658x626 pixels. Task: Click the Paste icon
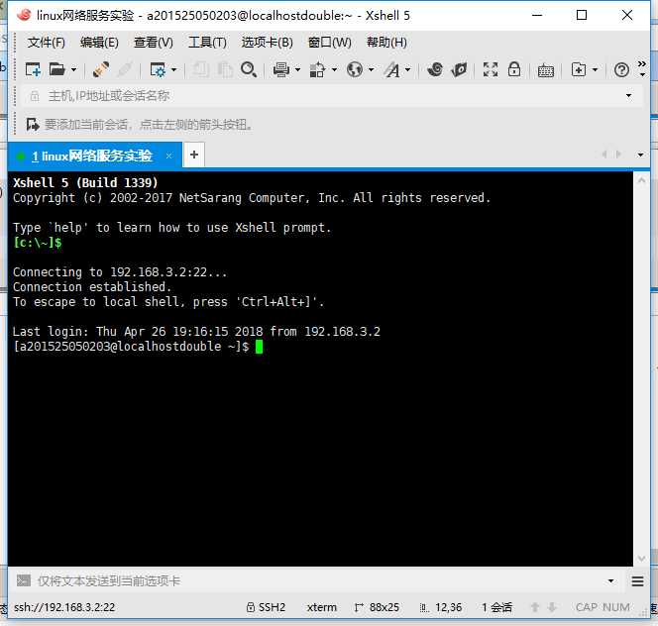(x=225, y=69)
